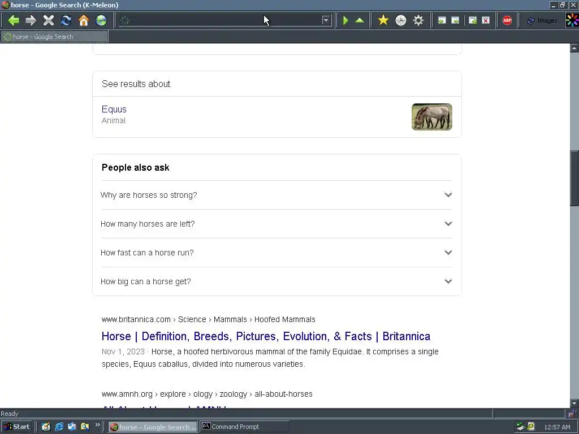Click inside the URL address field
Image resolution: width=579 pixels, height=434 pixels.
coord(225,20)
